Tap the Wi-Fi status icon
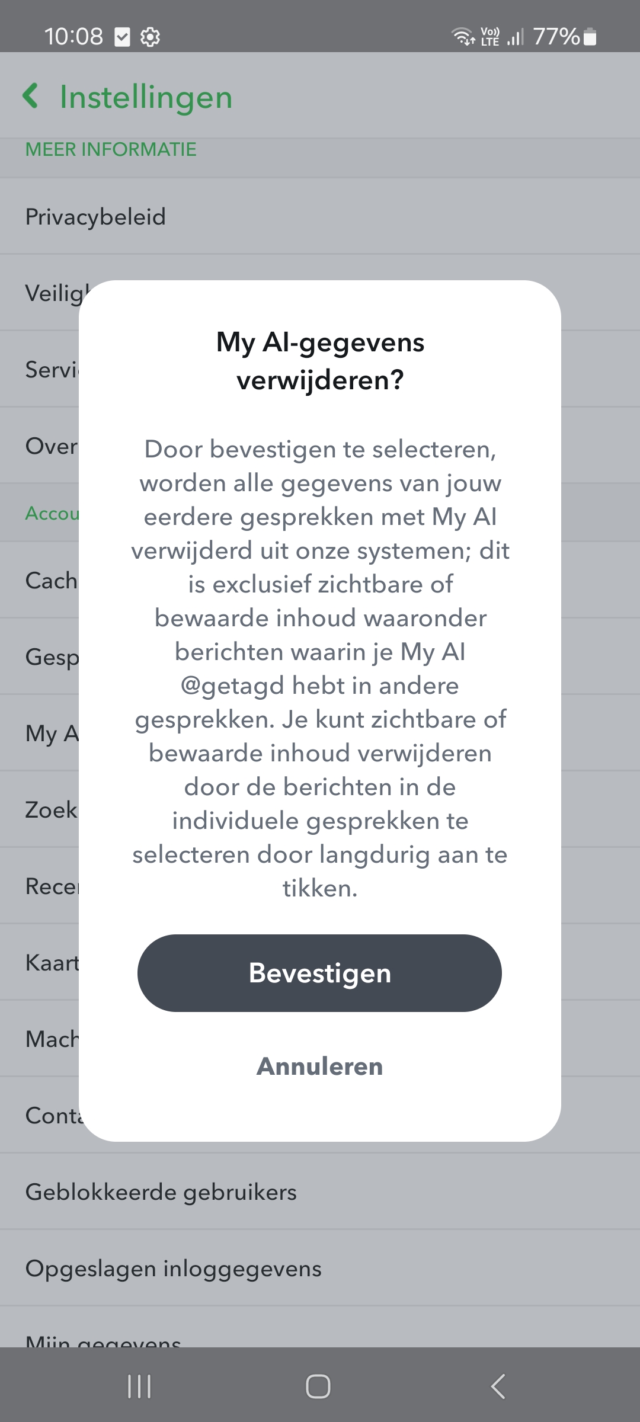This screenshot has width=640, height=1422. pyautogui.click(x=463, y=37)
